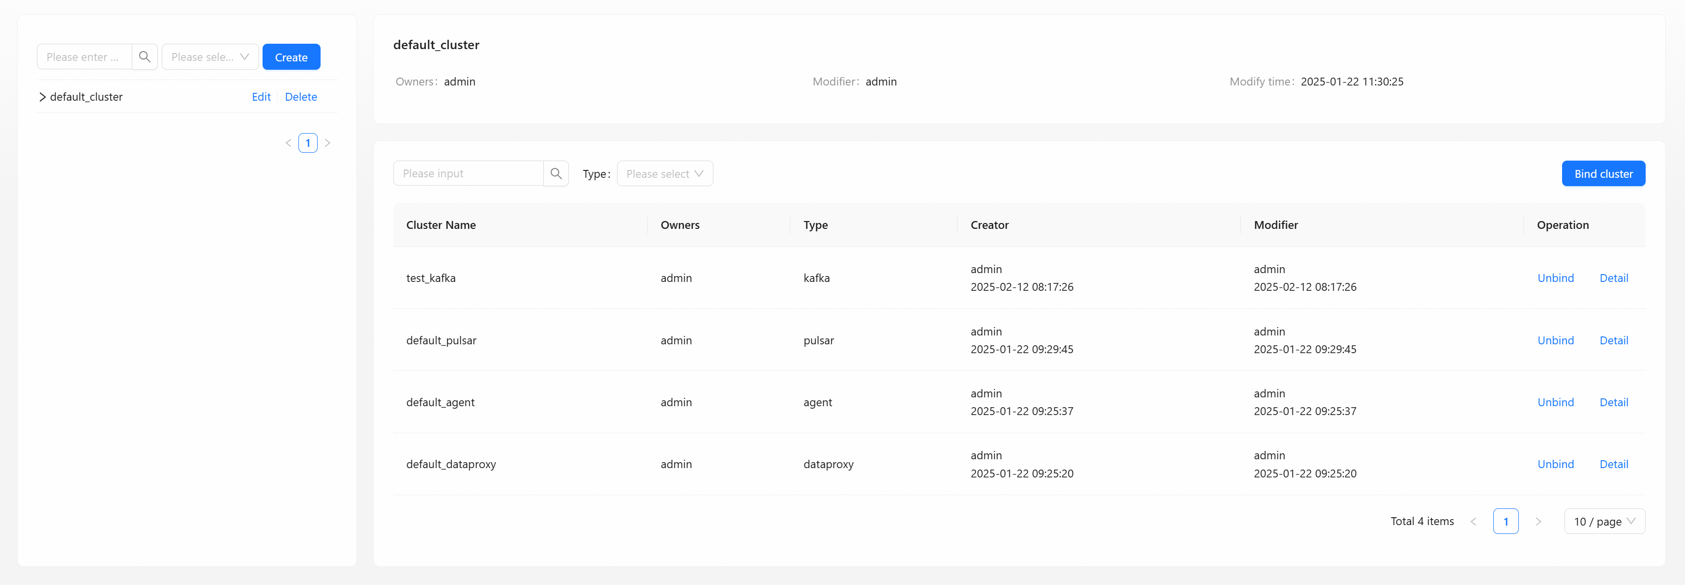Focus the 'Please input' search field
Viewport: 1685px width, 585px height.
(x=468, y=173)
